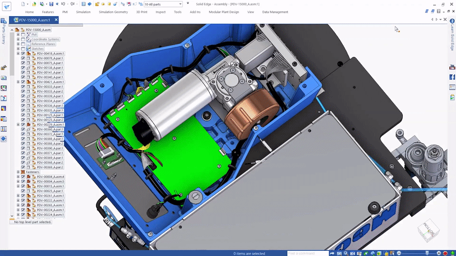
Task: Select PDV-00371_A.par:1 in the tree
Action: (50, 153)
